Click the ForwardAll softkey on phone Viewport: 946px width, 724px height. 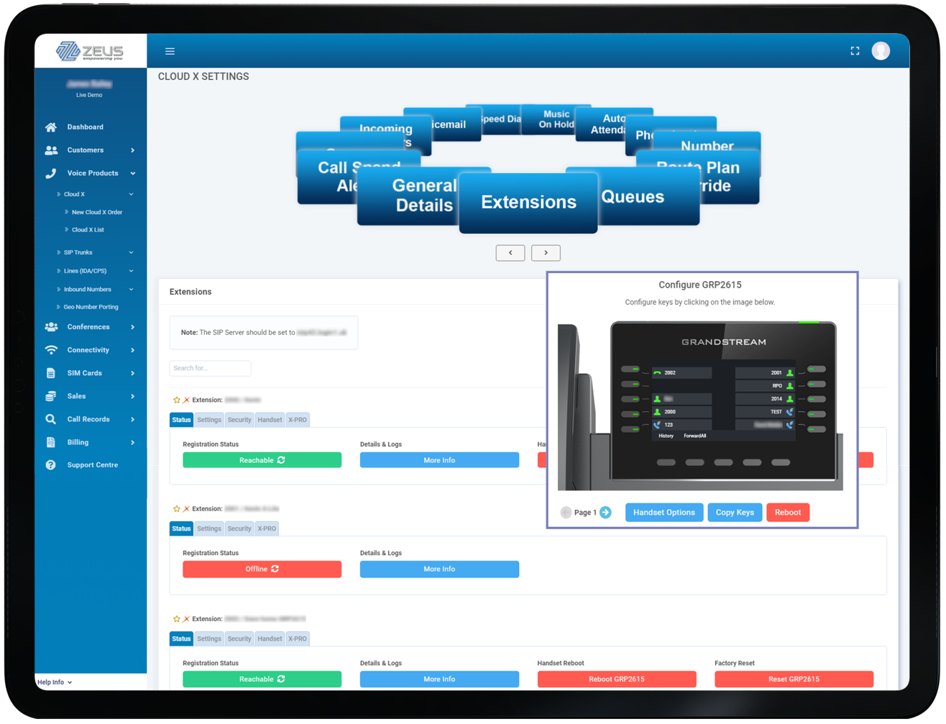694,436
